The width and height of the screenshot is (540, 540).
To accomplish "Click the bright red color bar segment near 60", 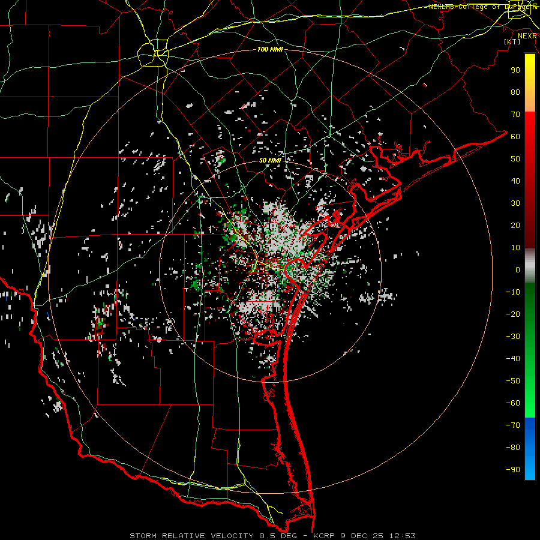I will 530,138.
